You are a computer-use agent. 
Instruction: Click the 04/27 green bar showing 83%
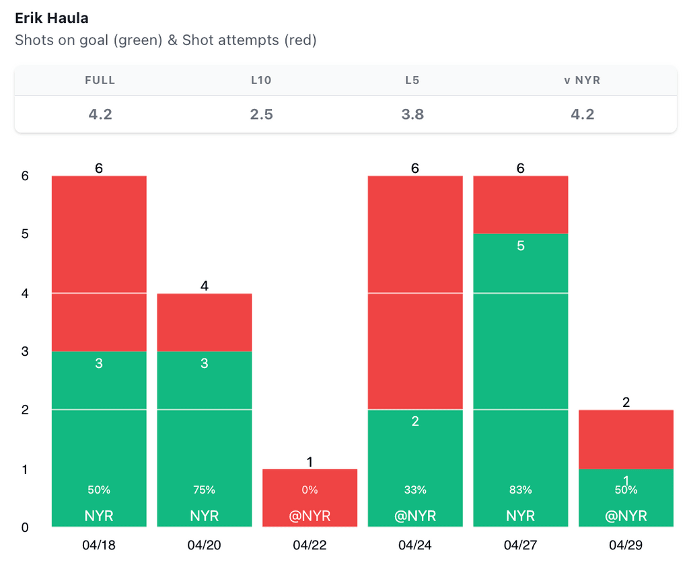521,380
